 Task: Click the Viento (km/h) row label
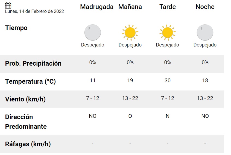(25, 99)
